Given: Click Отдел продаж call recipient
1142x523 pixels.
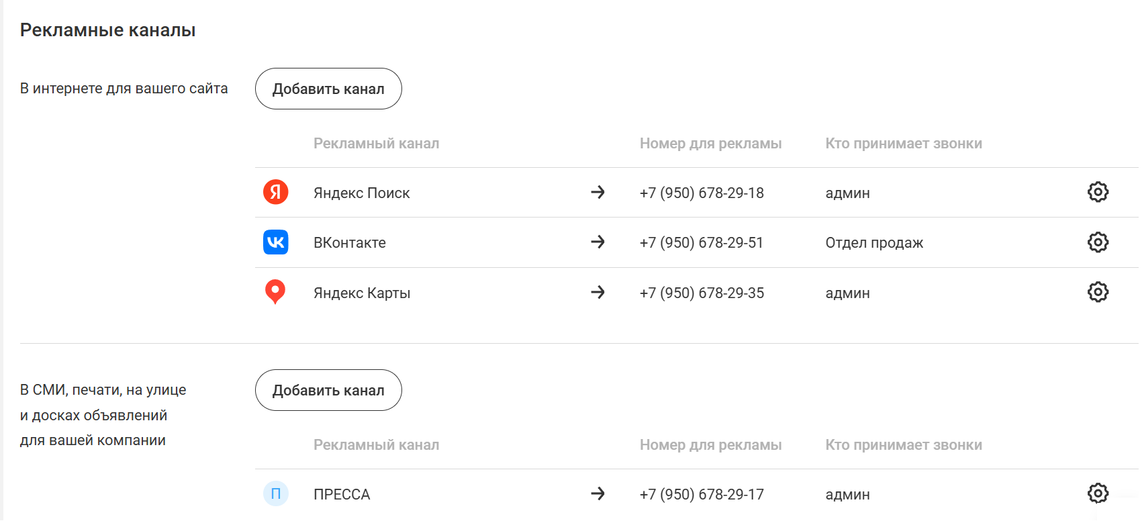Looking at the screenshot, I should (874, 243).
